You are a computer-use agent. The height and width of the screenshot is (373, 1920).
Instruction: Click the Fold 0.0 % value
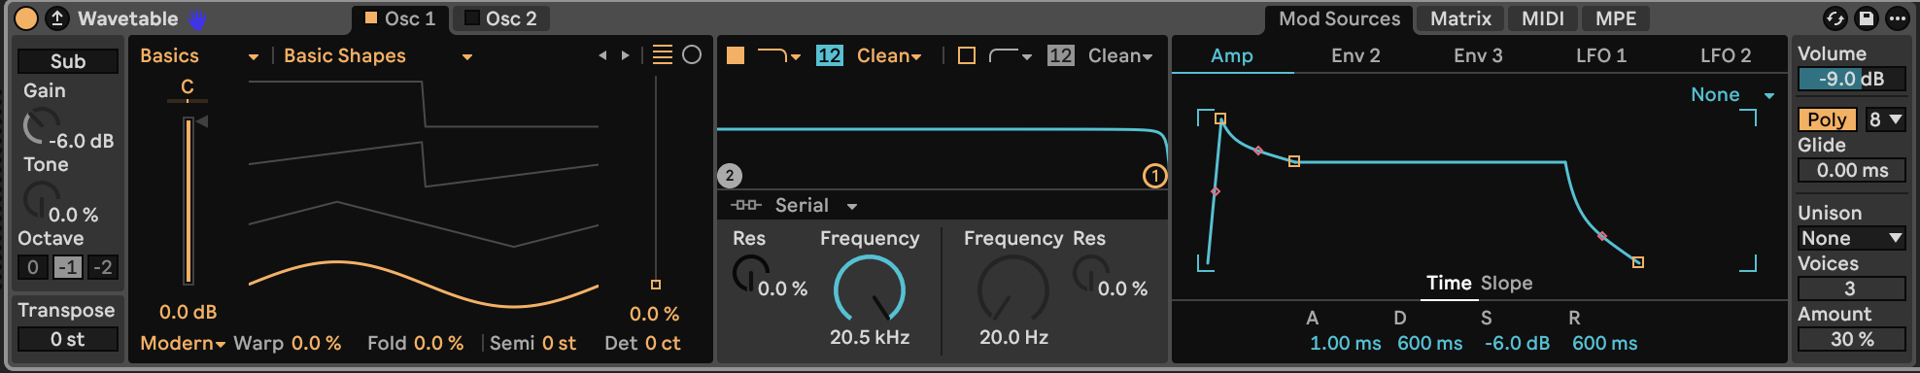pos(438,343)
